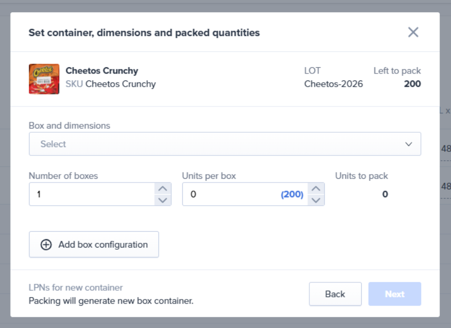This screenshot has width=451, height=328.
Task: Click the Units to pack total value
Action: (385, 194)
